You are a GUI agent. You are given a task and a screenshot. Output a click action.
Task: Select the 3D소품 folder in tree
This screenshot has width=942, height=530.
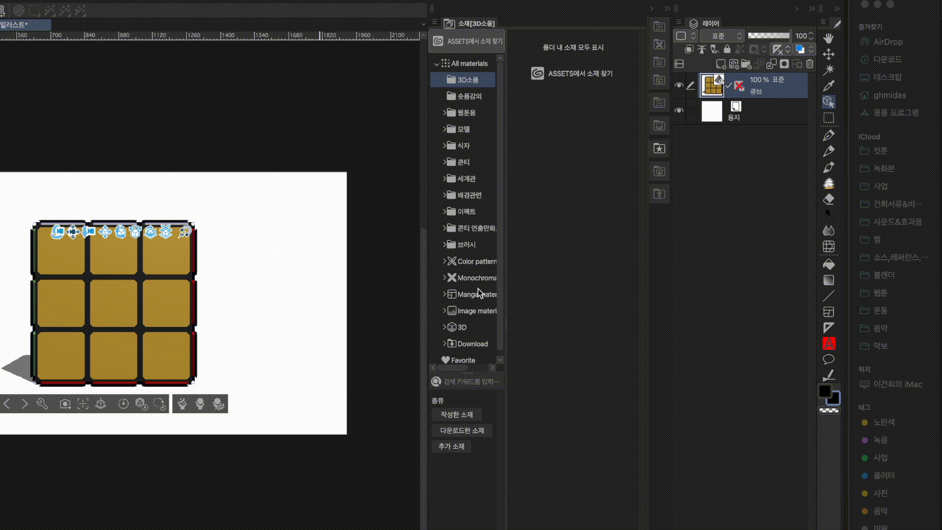(467, 80)
